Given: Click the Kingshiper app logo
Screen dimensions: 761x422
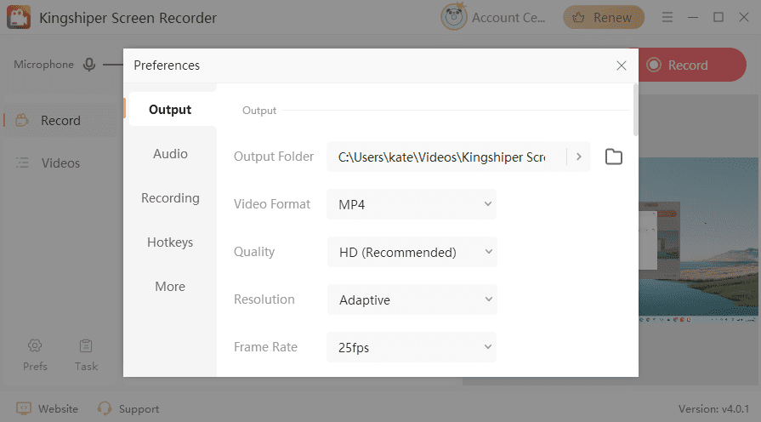Looking at the screenshot, I should coord(20,18).
